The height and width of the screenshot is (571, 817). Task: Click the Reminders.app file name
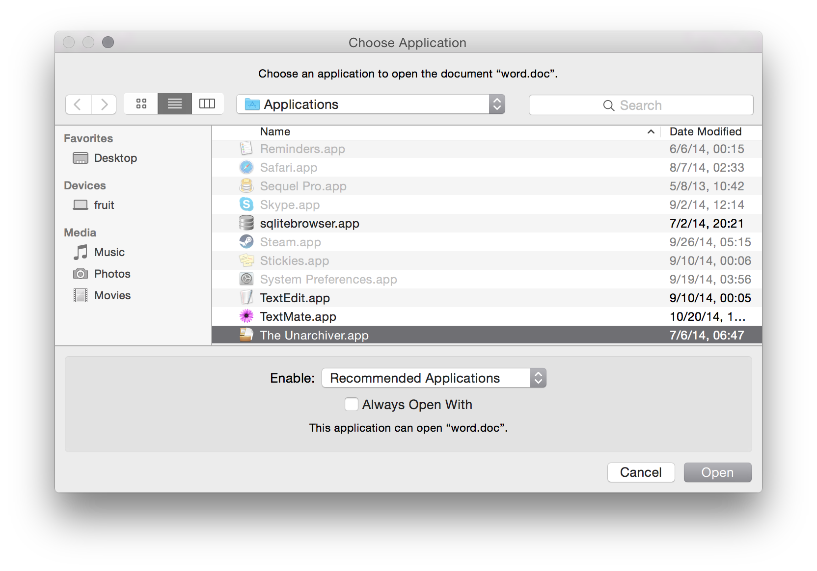(x=302, y=149)
